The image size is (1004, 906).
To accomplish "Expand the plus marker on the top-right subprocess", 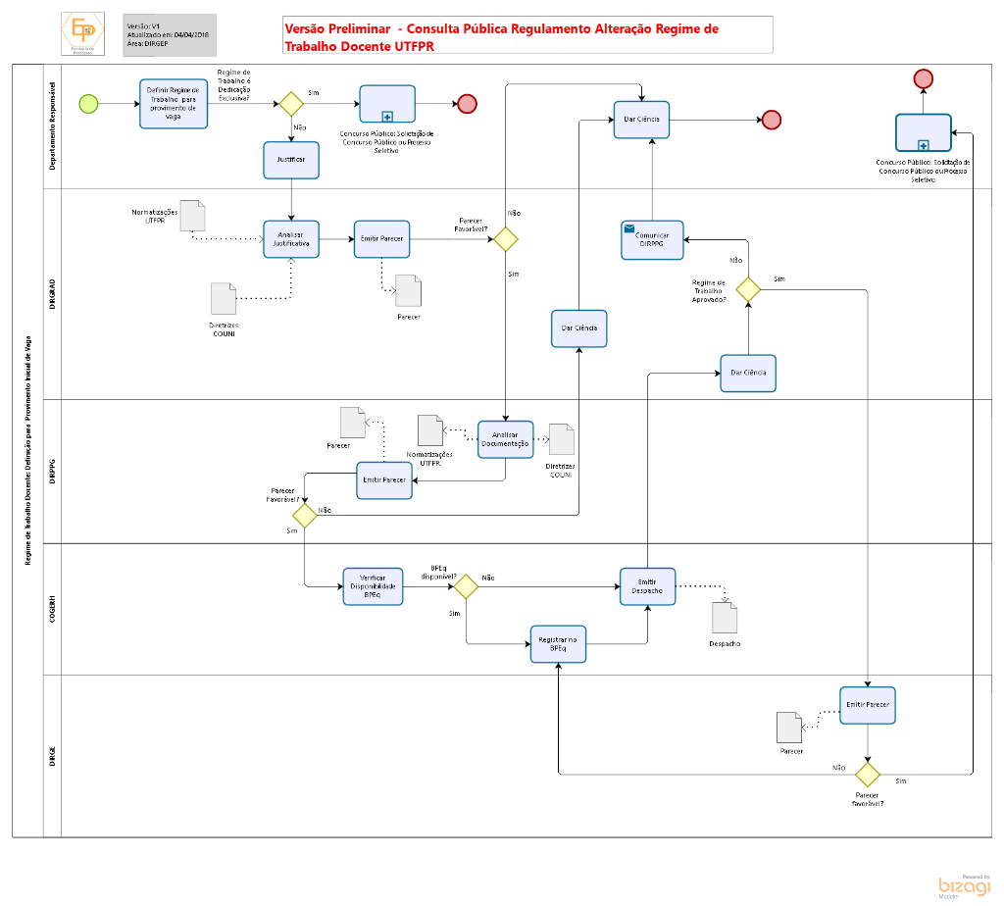I will pyautogui.click(x=923, y=145).
